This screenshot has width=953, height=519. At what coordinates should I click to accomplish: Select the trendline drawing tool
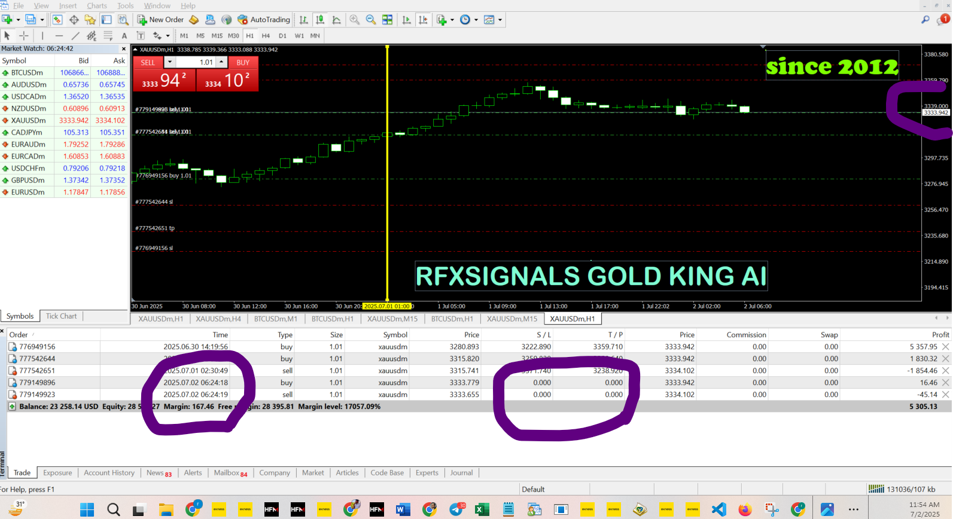click(75, 36)
